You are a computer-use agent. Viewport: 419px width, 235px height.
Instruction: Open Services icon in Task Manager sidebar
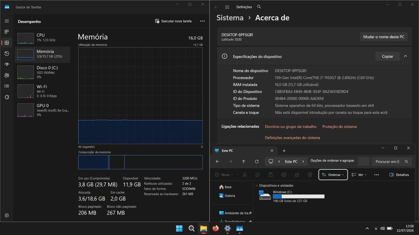click(x=7, y=97)
